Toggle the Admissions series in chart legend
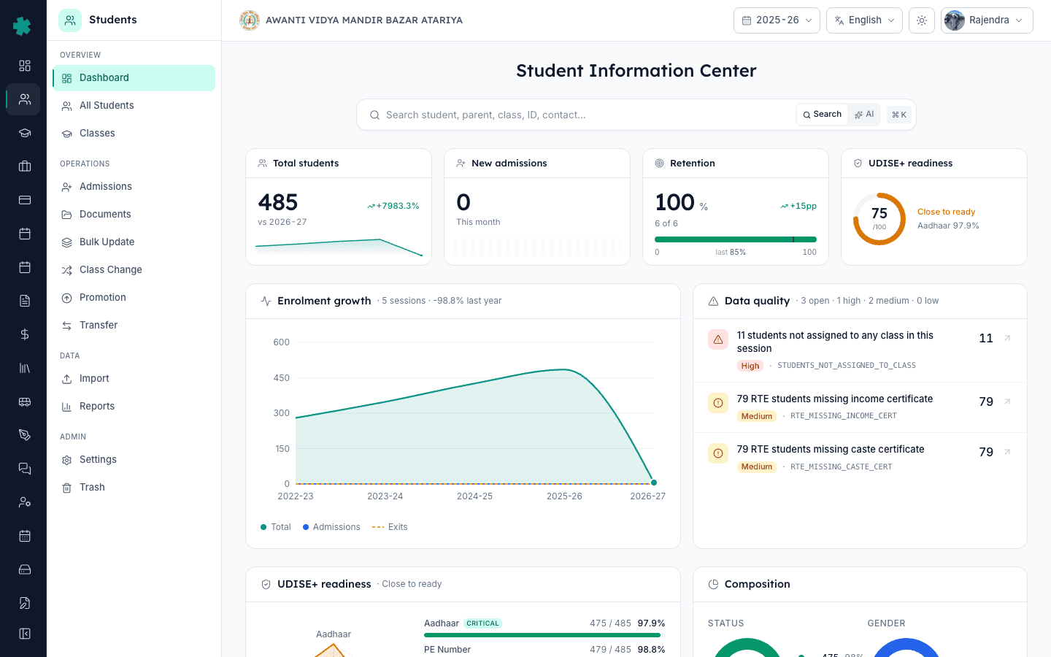 [x=331, y=527]
